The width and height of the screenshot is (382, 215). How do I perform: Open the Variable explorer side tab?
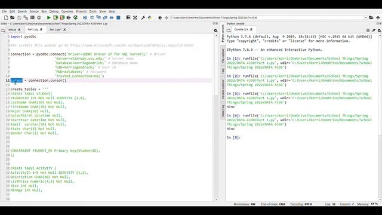click(x=223, y=89)
